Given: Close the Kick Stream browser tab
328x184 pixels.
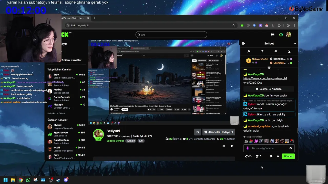Looking at the screenshot, I should [88, 18].
